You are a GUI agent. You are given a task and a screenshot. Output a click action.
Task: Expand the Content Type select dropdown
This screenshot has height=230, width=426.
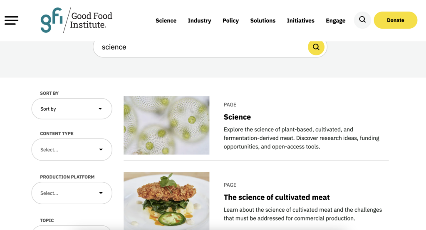click(72, 150)
